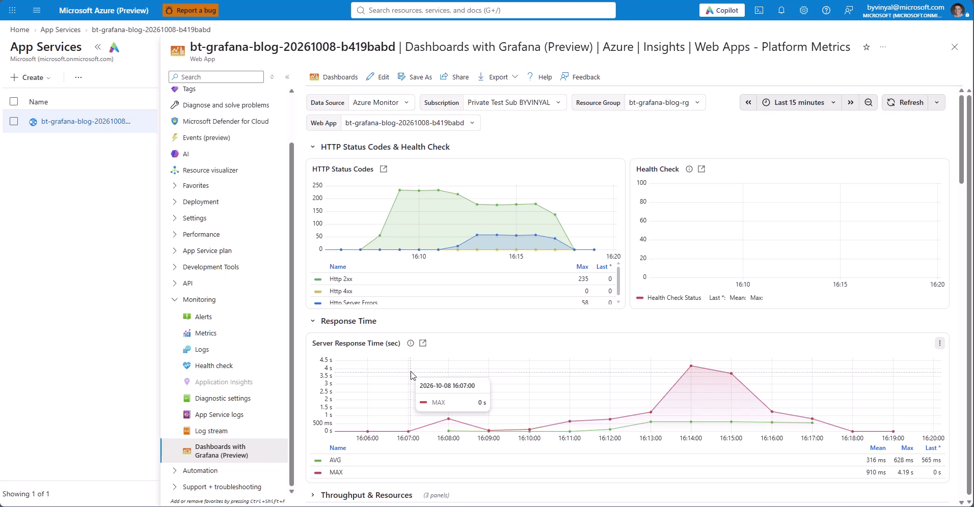The width and height of the screenshot is (974, 507).
Task: Open Server Response Time external link icon
Action: (423, 343)
